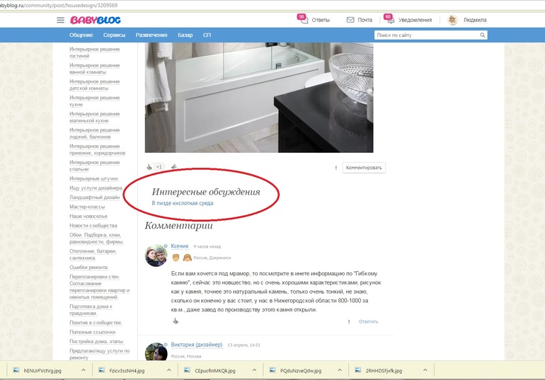Open the Мастер-классы sidebar link

click(88, 207)
